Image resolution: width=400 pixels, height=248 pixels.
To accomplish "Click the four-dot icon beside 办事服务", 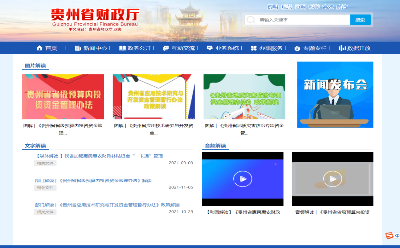I will point(254,48).
